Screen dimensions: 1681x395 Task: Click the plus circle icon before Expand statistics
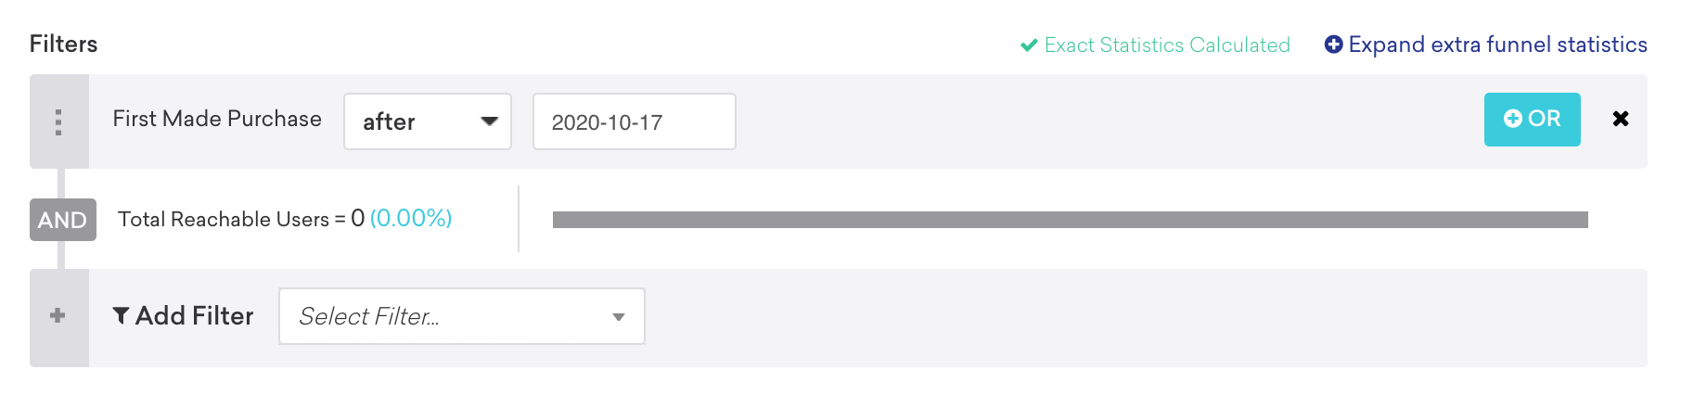pos(1333,45)
